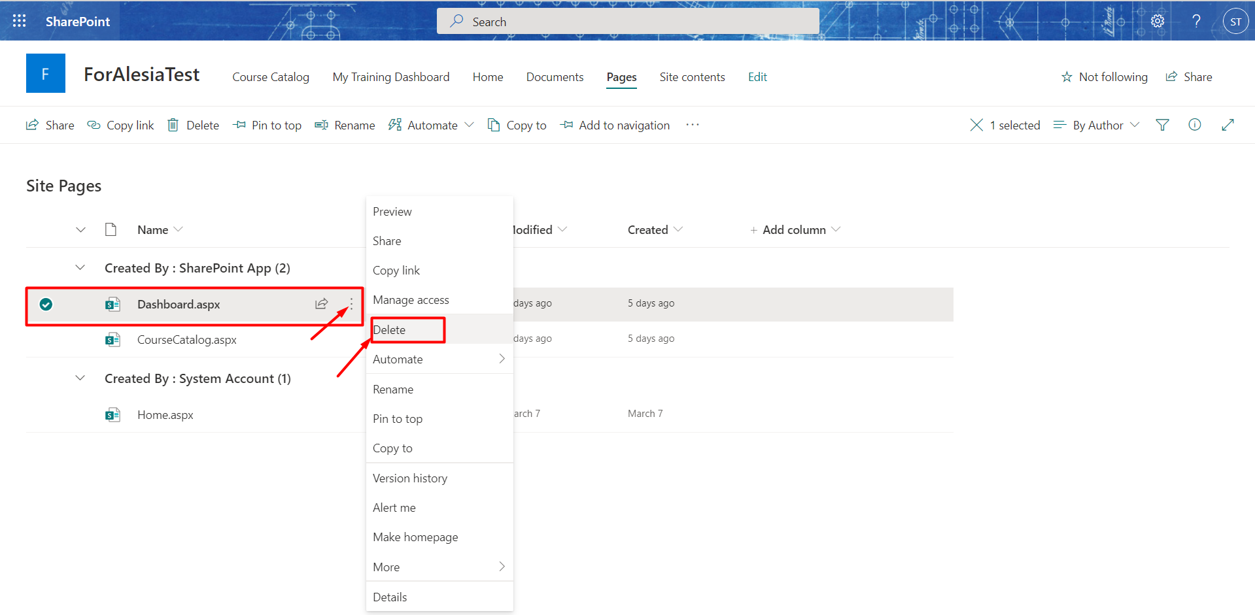Expand content to full screen icon
This screenshot has height=615, width=1255.
[1228, 125]
